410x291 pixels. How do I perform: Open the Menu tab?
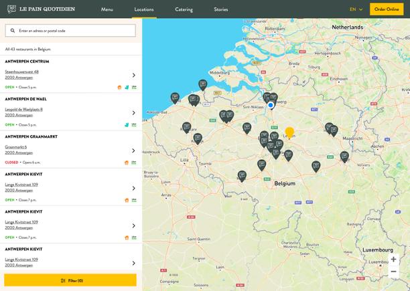107,9
